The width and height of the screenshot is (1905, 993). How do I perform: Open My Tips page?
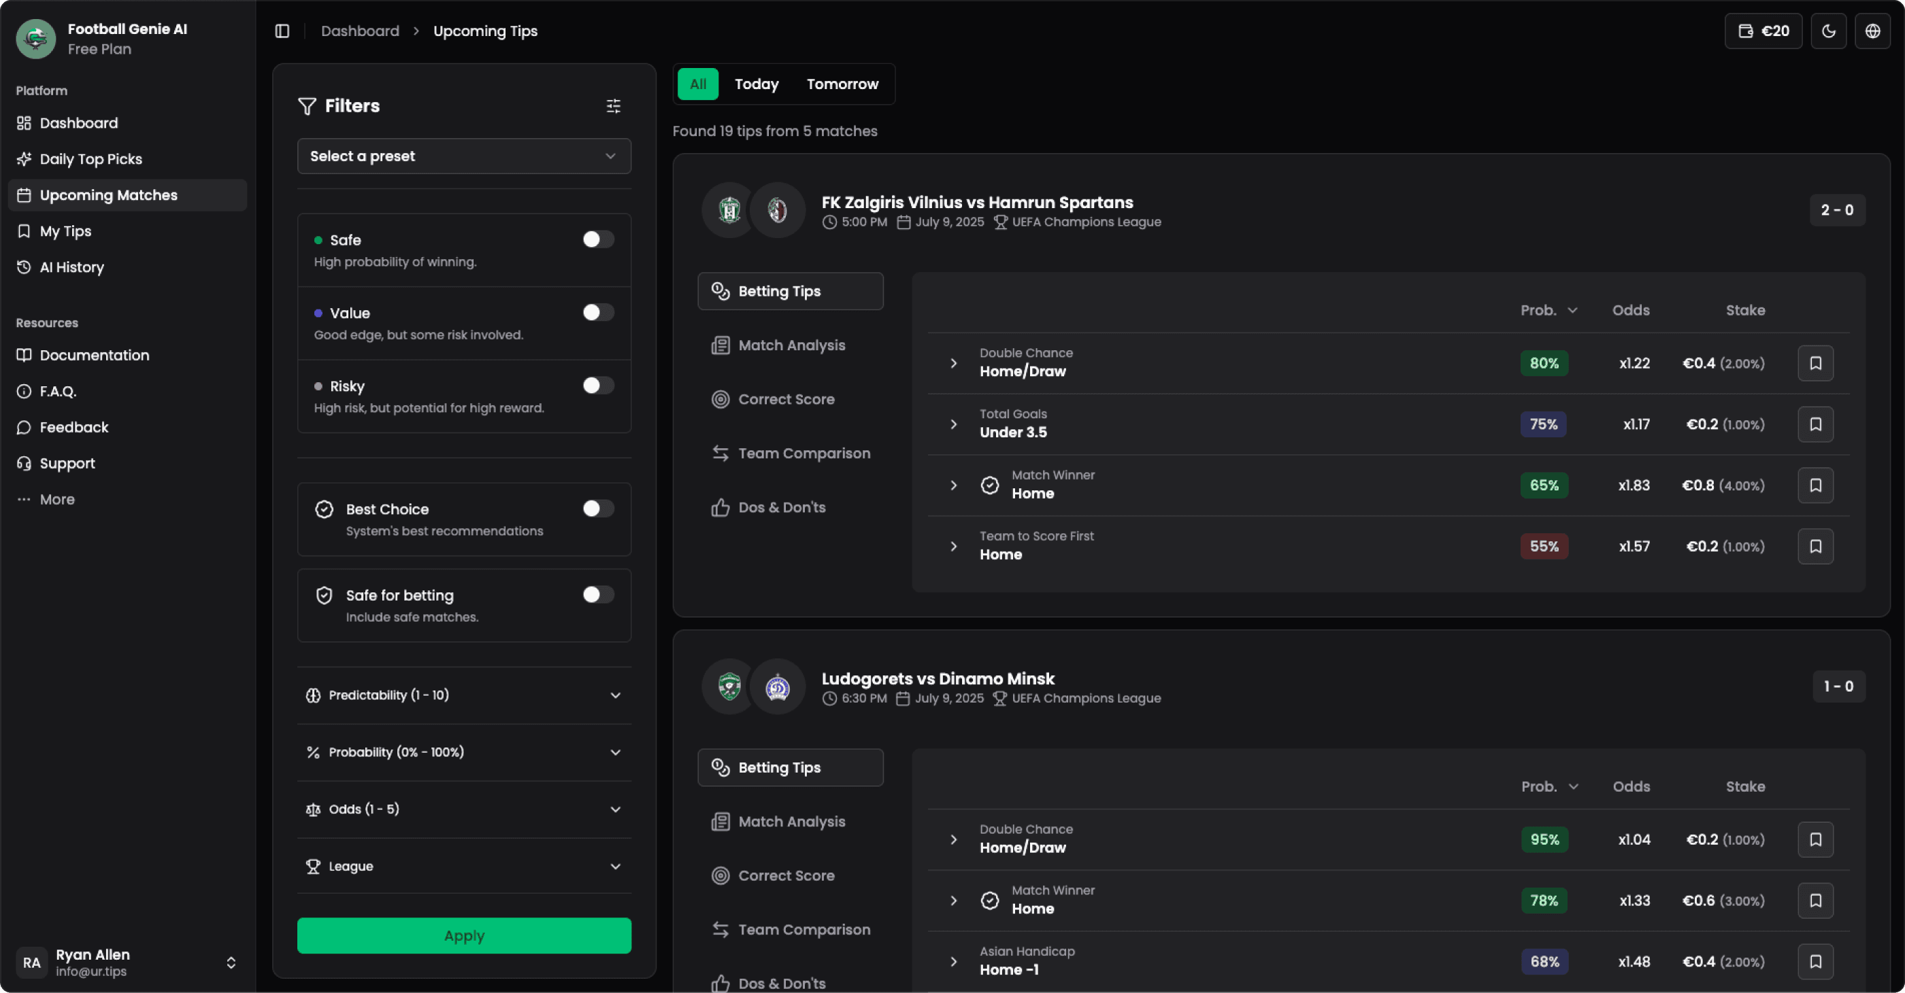pos(127,231)
